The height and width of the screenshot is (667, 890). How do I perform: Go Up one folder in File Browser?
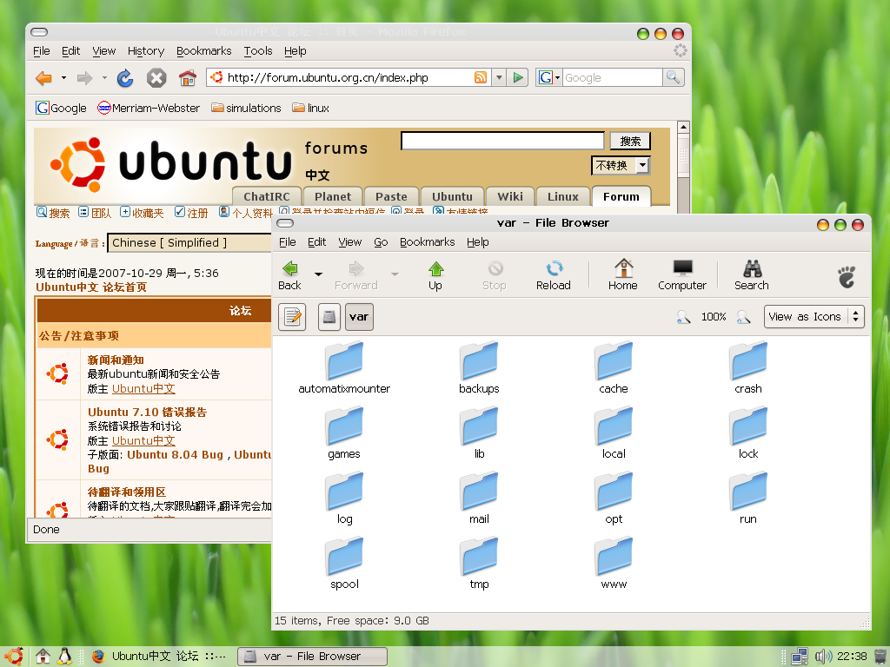435,275
